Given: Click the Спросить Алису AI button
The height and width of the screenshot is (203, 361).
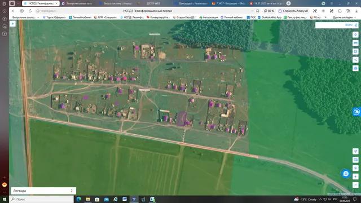Looking at the screenshot, I should [x=293, y=11].
